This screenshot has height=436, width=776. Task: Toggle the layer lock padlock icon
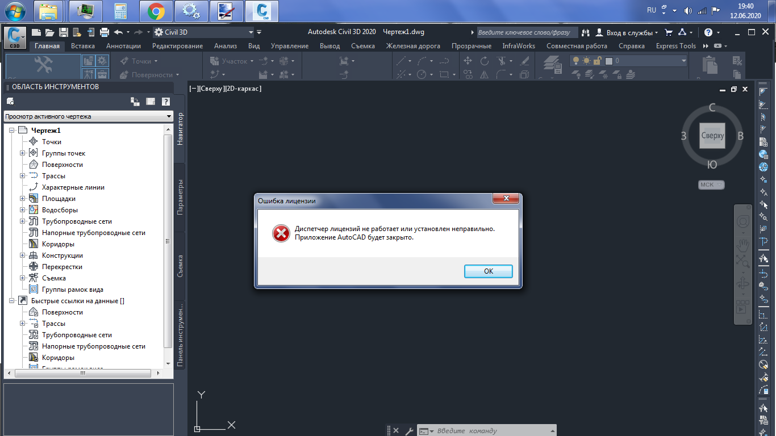[597, 61]
